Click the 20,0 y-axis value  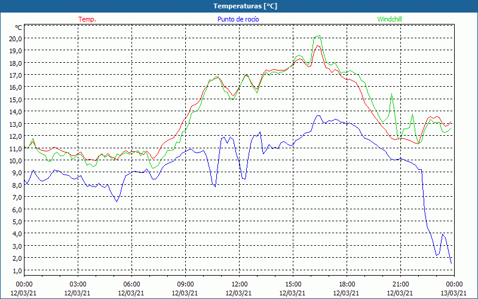(16, 39)
